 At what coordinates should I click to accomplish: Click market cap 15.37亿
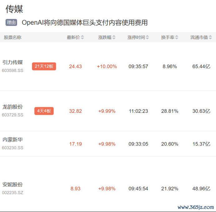[201, 144]
